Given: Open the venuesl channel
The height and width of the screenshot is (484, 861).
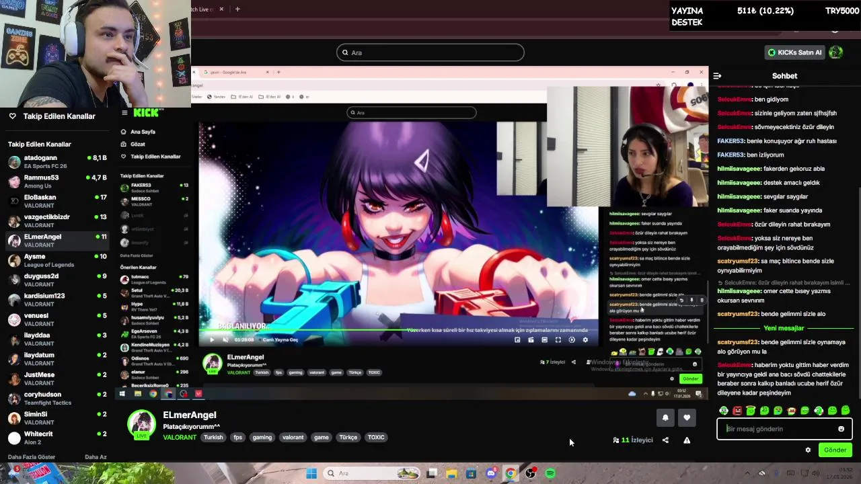Looking at the screenshot, I should pyautogui.click(x=57, y=319).
